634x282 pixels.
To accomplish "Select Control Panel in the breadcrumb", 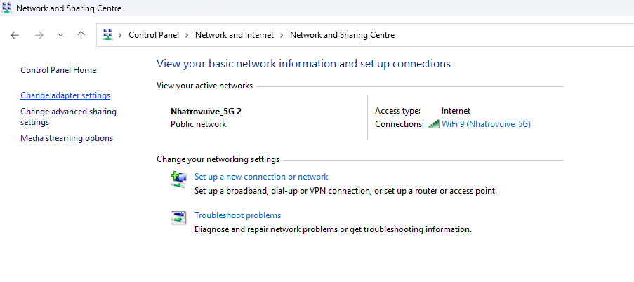I will [x=154, y=35].
